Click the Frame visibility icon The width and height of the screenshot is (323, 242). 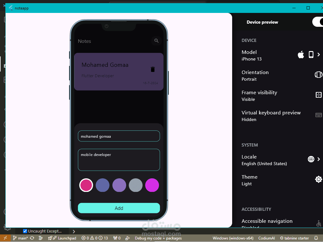pos(319,95)
